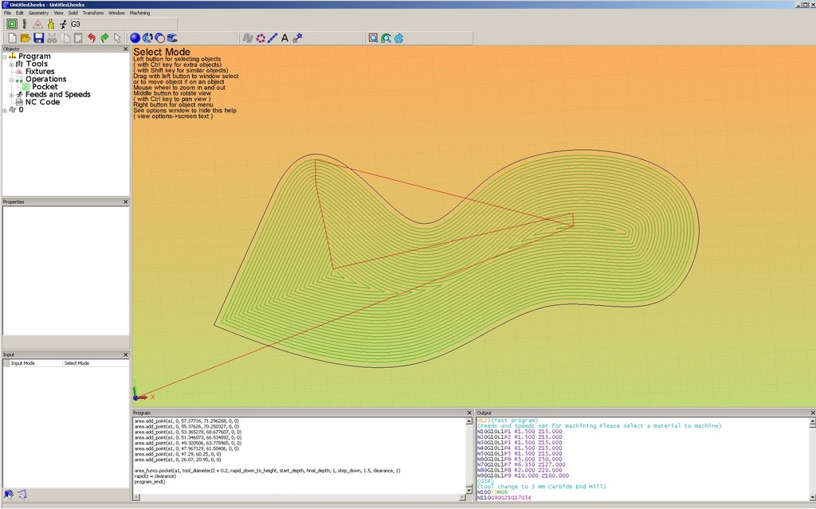This screenshot has width=816, height=509.
Task: Click the red Undo arrow
Action: pyautogui.click(x=91, y=37)
